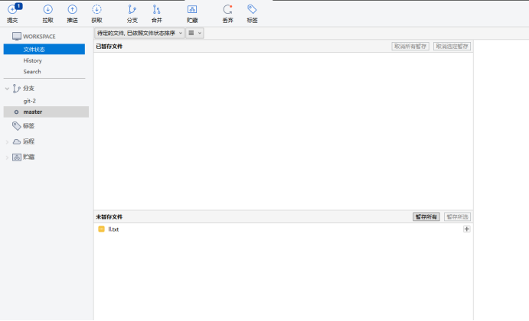Open the pending files sort dropdown

coord(139,33)
